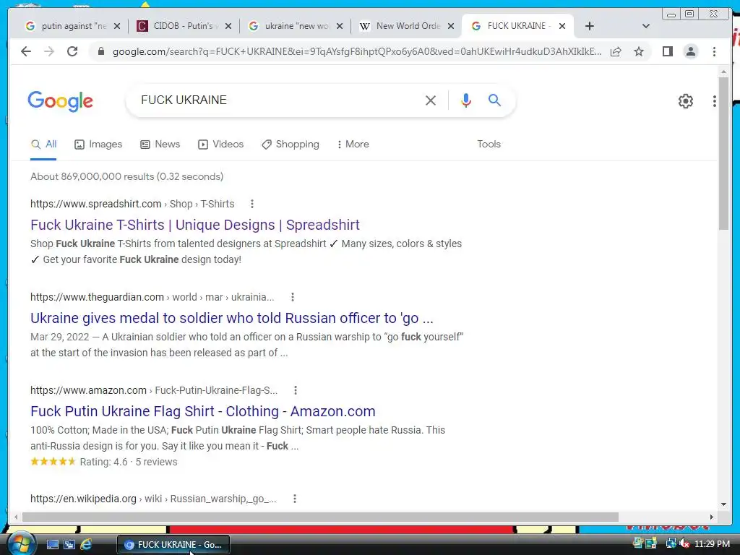Screen dimensions: 740x555
Task: Open the search Tools options
Action: (489, 145)
